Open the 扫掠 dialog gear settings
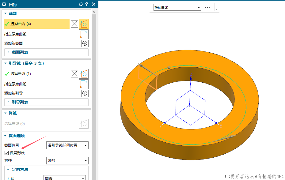 (x=4, y=4)
